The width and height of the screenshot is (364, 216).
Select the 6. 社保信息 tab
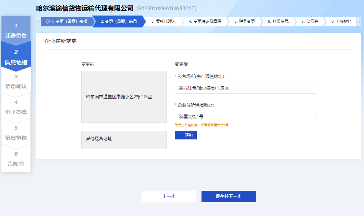(x=278, y=22)
